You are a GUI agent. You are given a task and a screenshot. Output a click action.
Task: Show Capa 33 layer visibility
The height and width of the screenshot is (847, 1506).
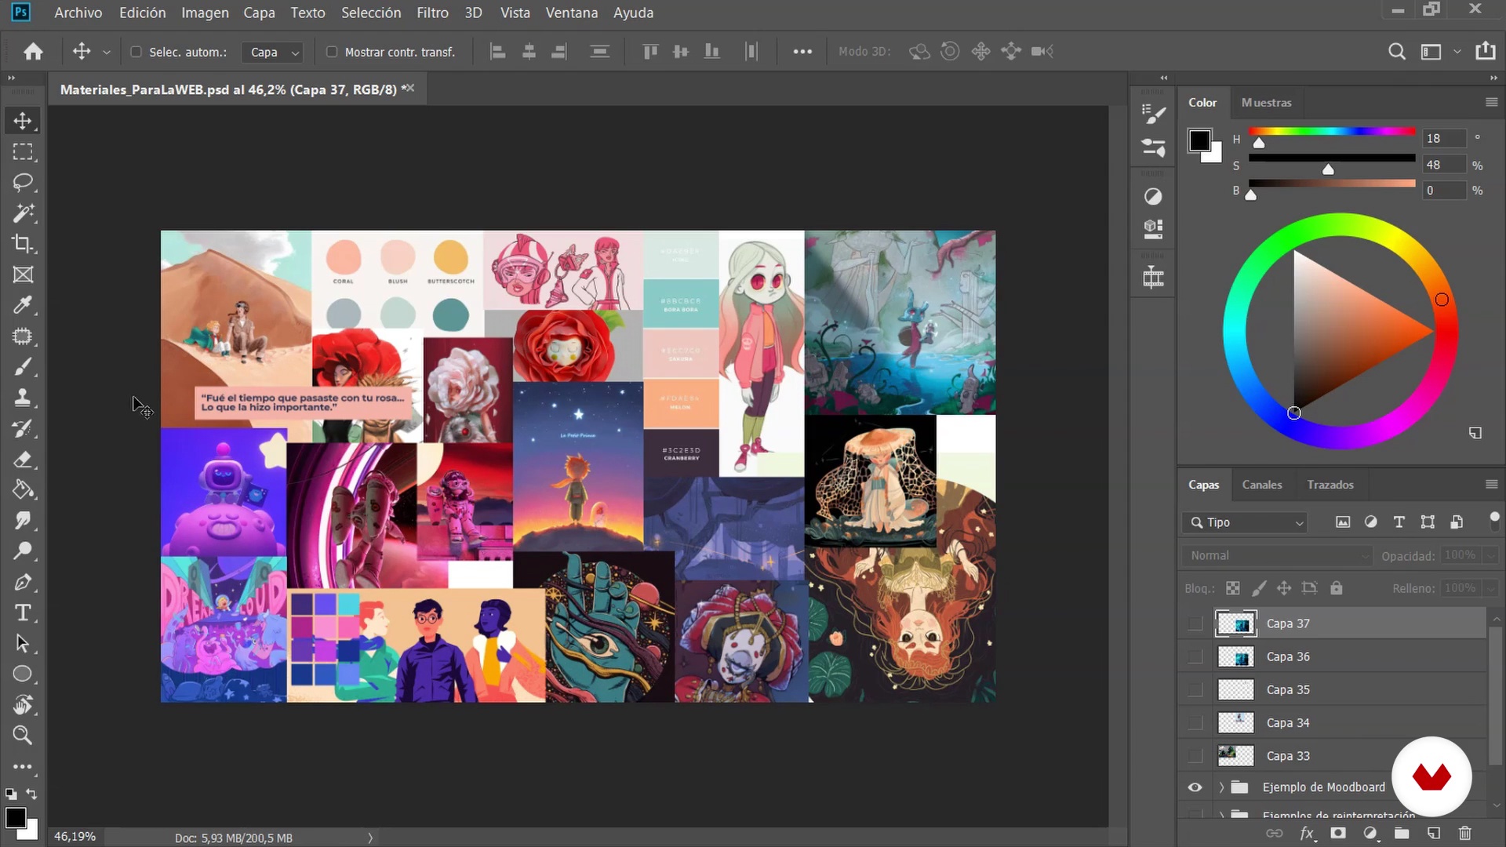pos(1195,755)
